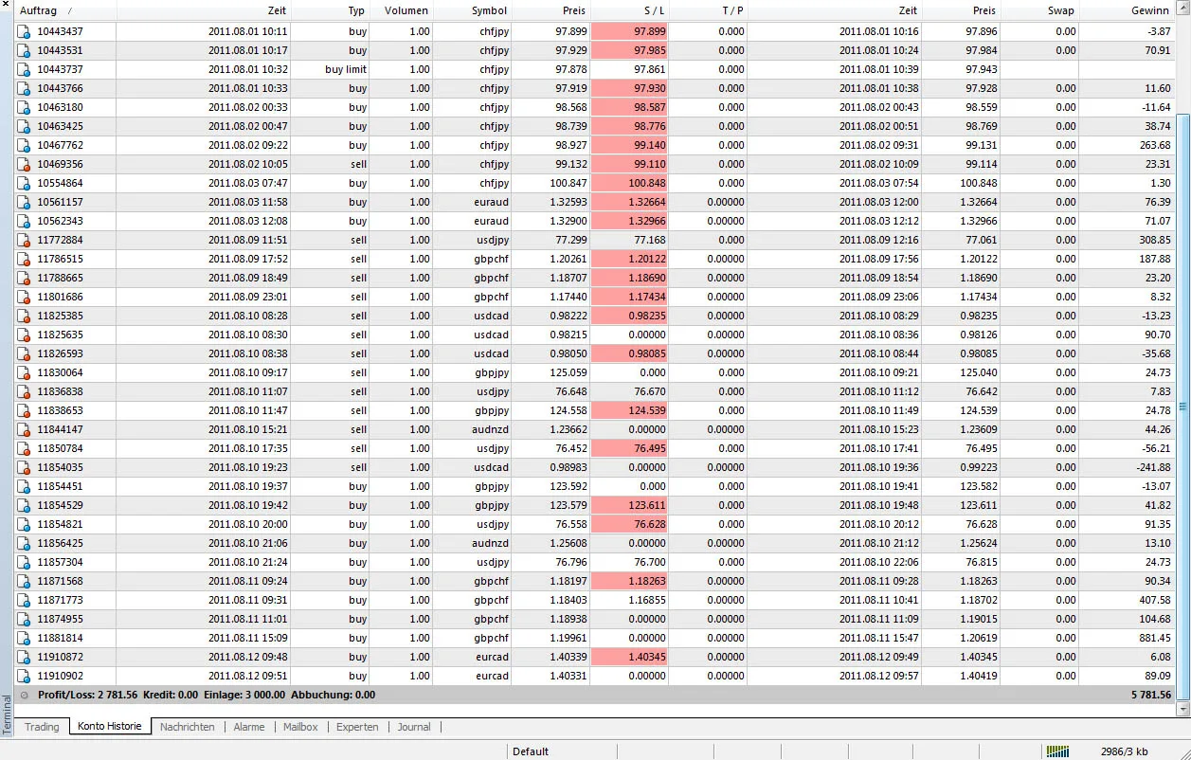Click the Profit/Loss summary row icon
This screenshot has height=760, width=1191.
click(x=25, y=695)
